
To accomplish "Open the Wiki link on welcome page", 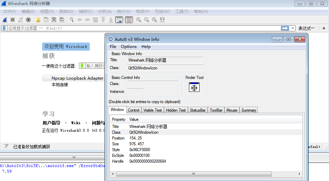I will [x=76, y=123].
